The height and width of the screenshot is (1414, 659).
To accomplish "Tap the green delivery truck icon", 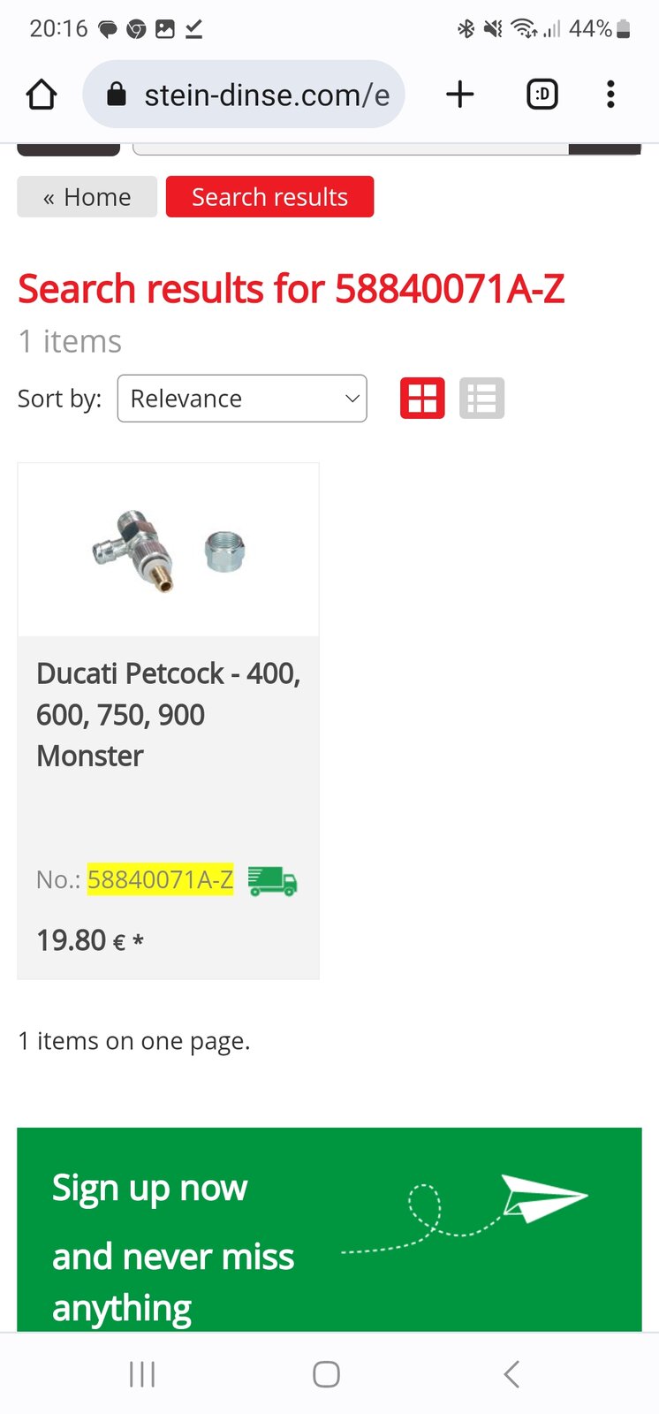I will 272,881.
